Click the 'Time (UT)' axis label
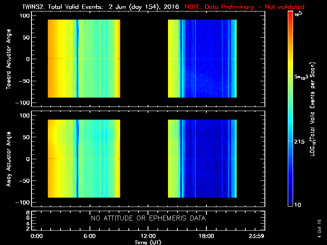This screenshot has width=327, height=245. 148,242
